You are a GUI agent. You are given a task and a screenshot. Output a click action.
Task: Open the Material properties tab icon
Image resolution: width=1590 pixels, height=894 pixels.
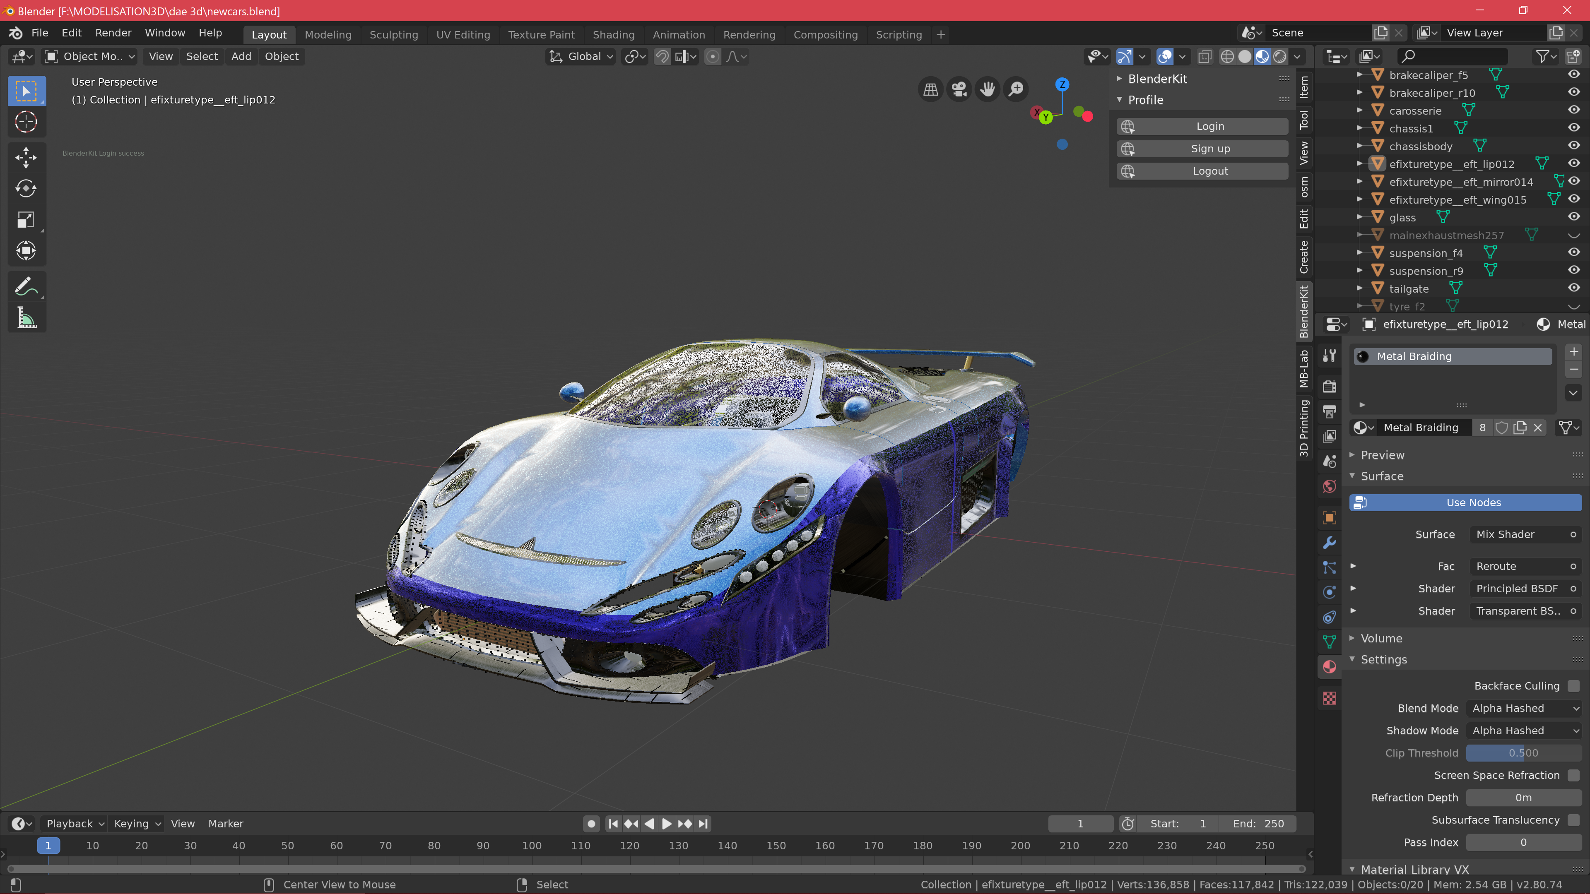pos(1330,667)
